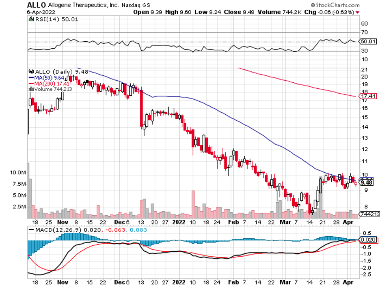Click the 13 label on price axis

[x=364, y=138]
